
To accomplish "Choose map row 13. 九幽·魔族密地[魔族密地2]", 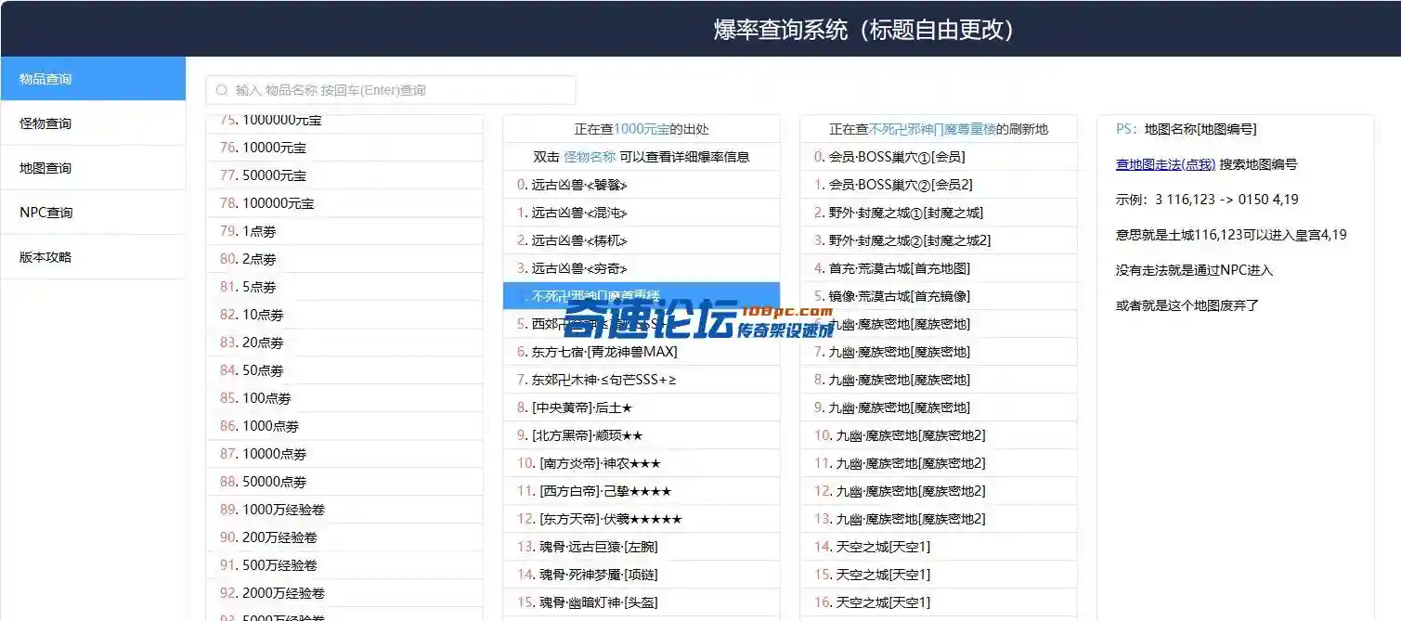I will 939,519.
